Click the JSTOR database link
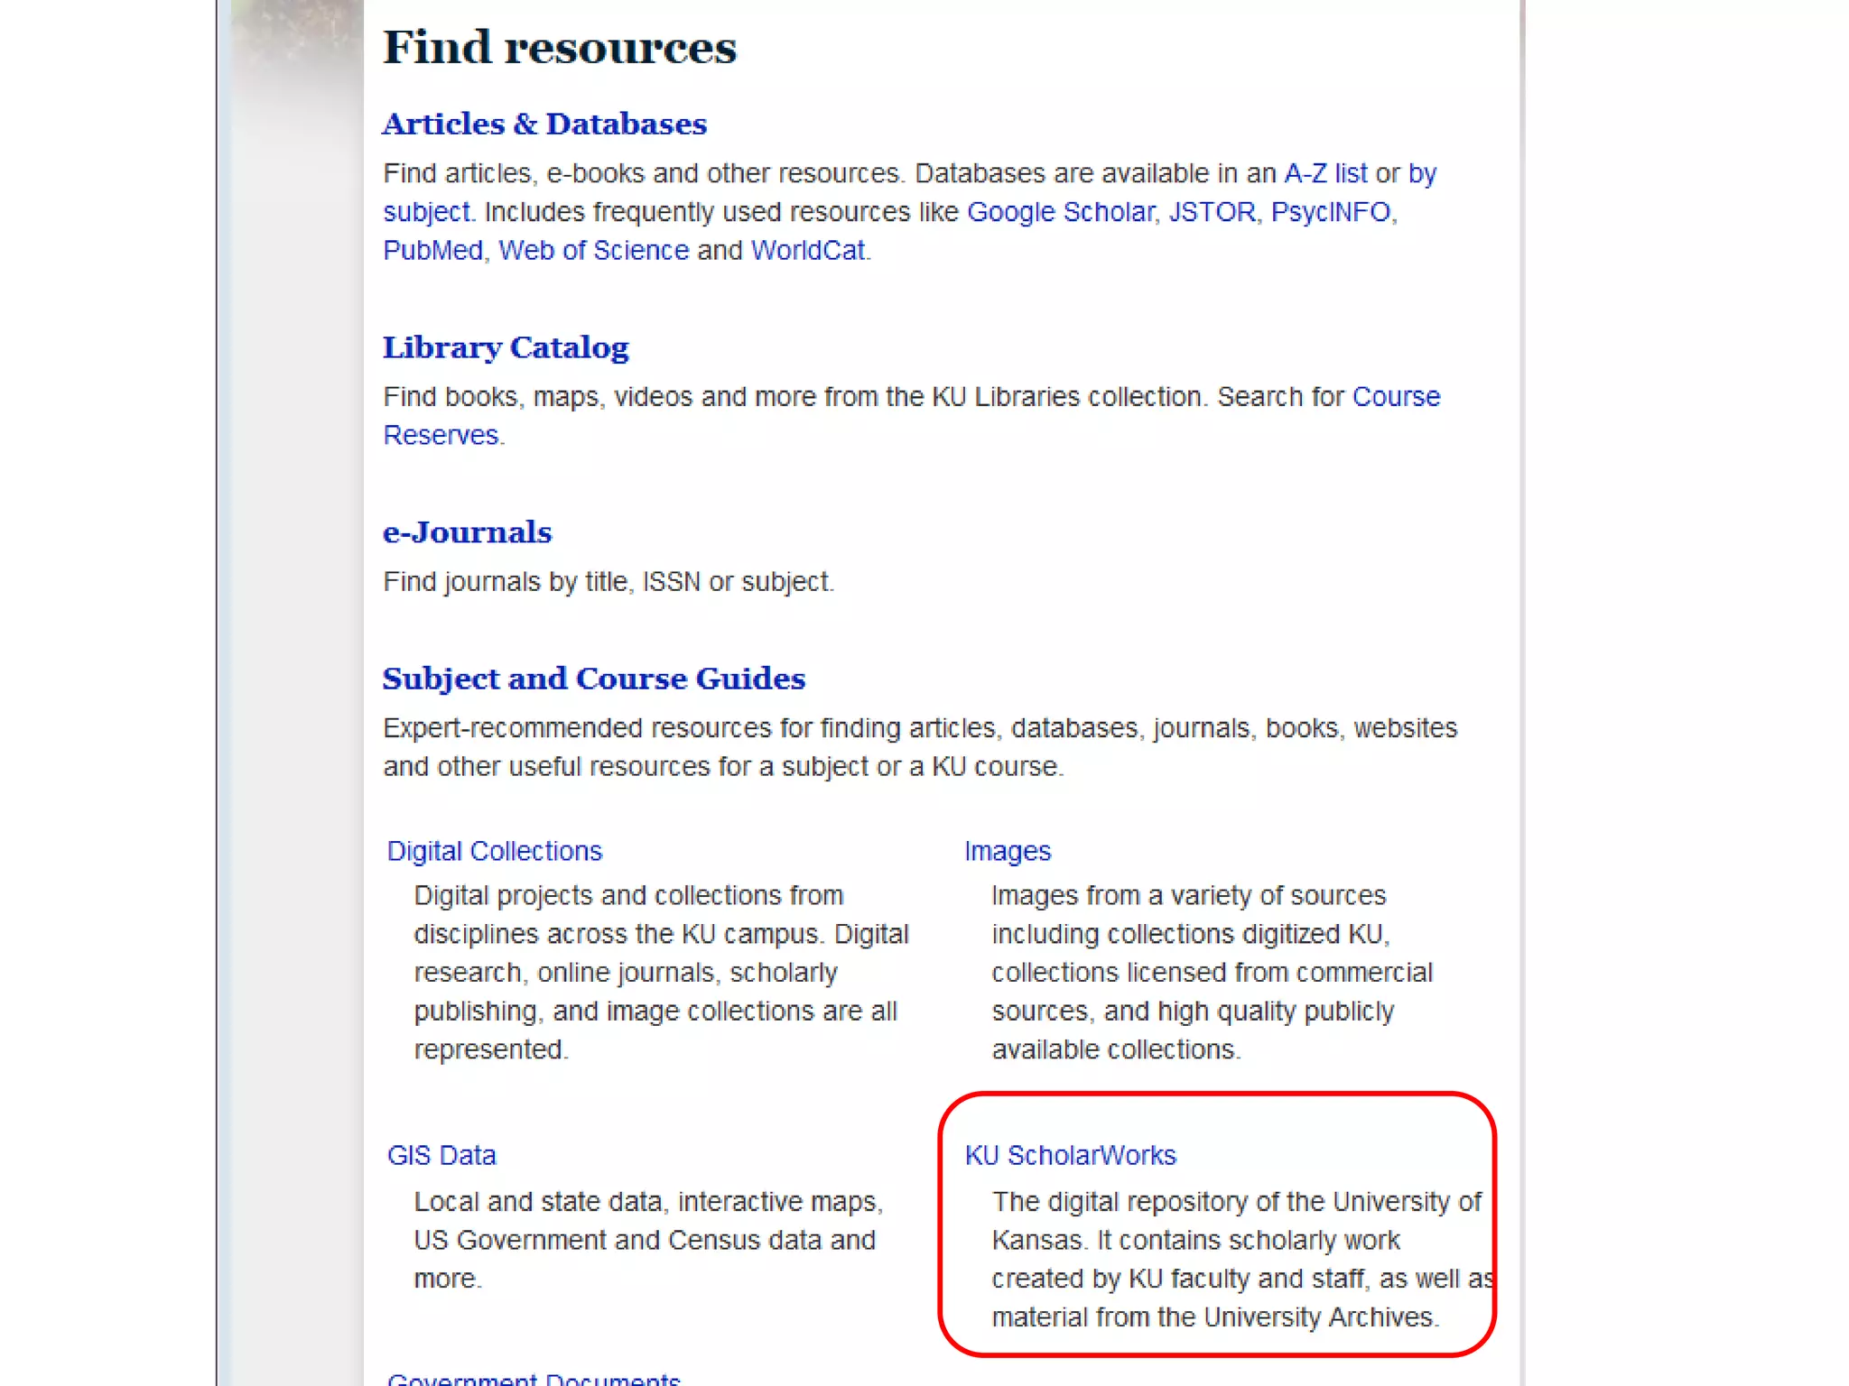This screenshot has width=1849, height=1386. [1212, 212]
